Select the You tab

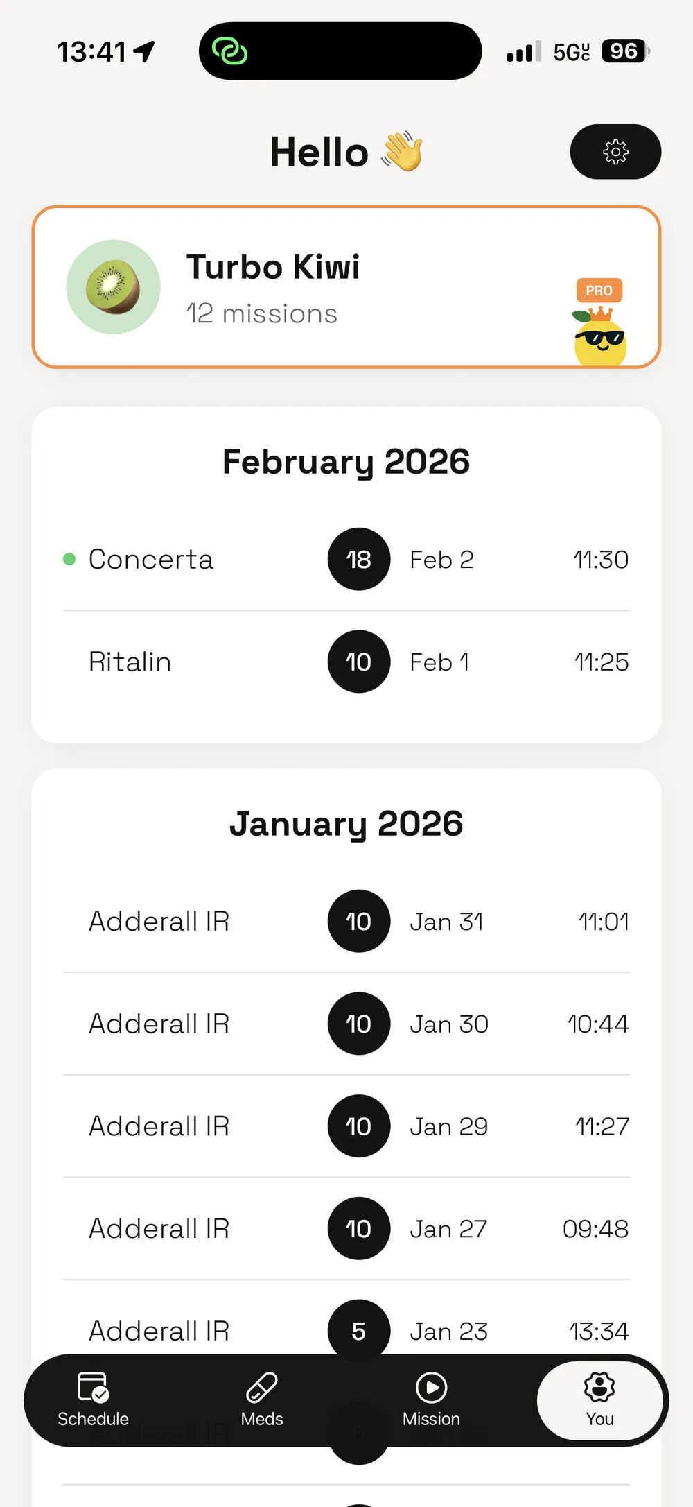point(599,1400)
